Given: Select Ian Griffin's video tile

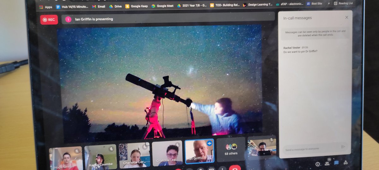Looking at the screenshot, I should click(200, 151).
